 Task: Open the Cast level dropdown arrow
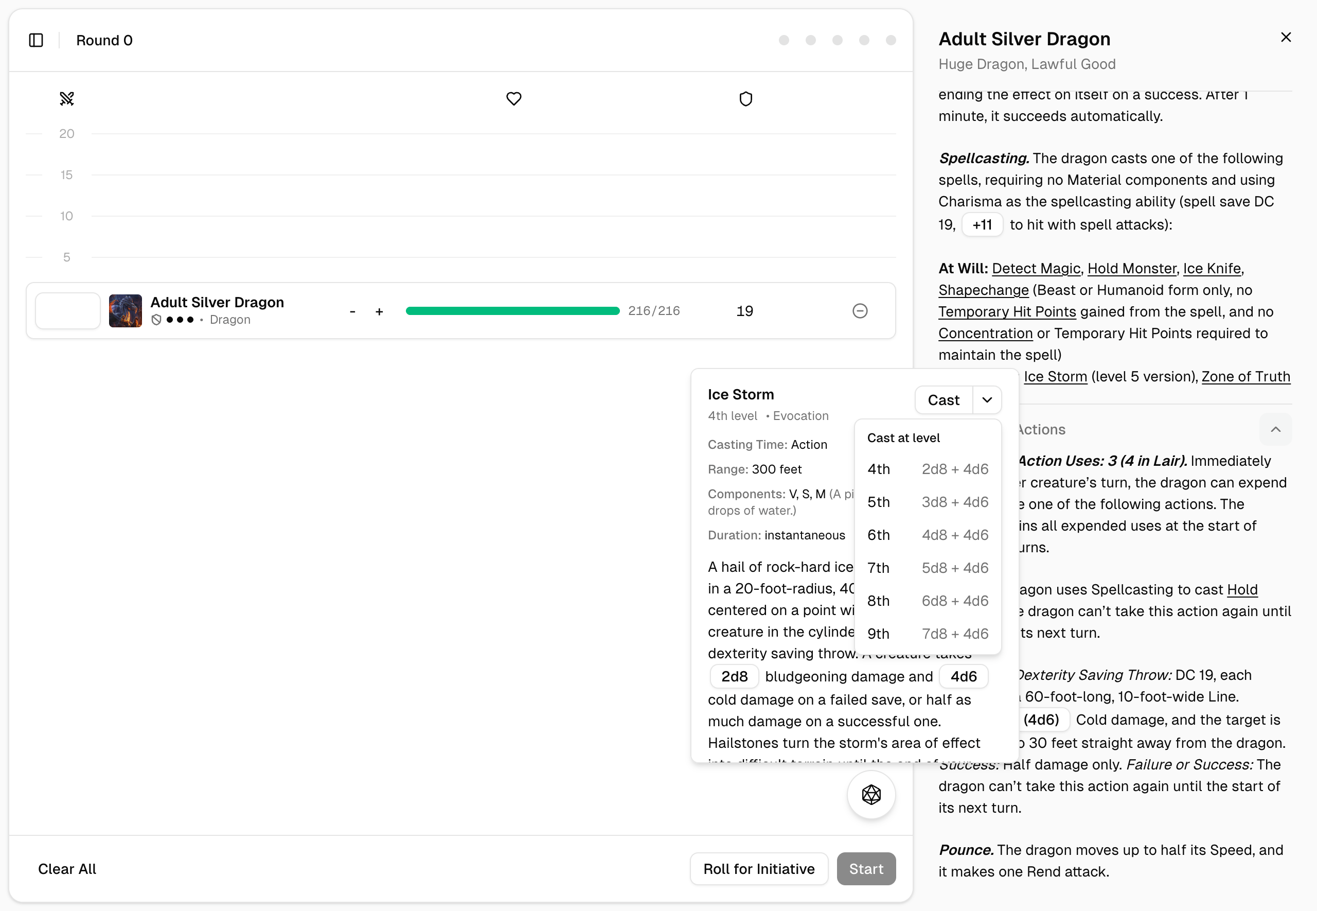point(987,399)
